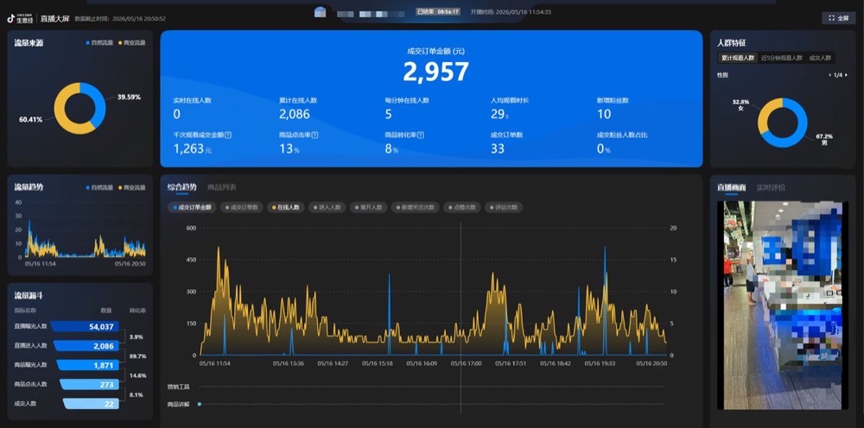This screenshot has height=428, width=864.
Task: Click the 商品点击人数 funnel bar 273
Action: click(x=89, y=385)
